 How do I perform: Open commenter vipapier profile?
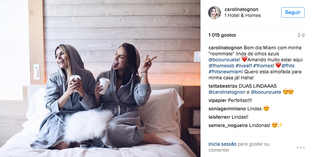pos(218,101)
